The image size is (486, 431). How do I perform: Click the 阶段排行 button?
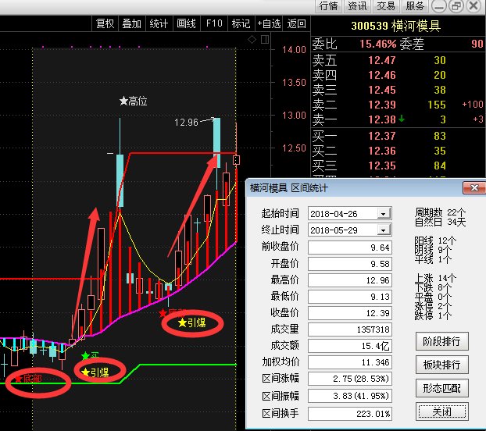pyautogui.click(x=441, y=341)
